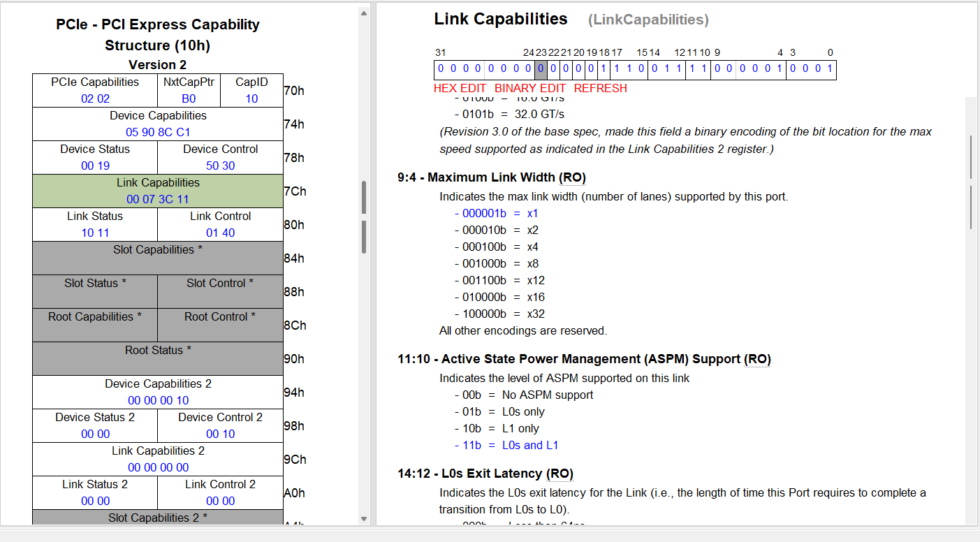Click the greyed Slot Capabilities * cell
The image size is (980, 542).
[x=158, y=258]
